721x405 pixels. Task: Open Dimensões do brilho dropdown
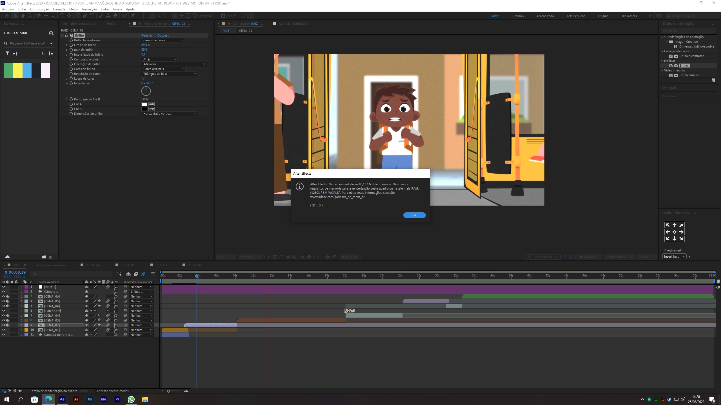pos(170,114)
